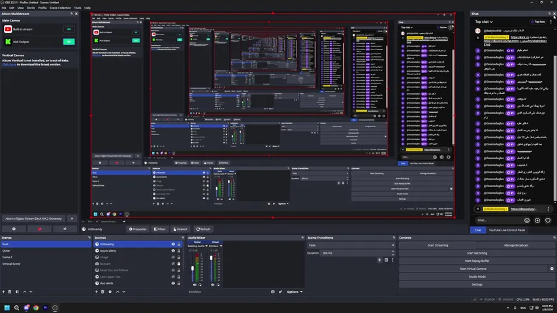Move scene up in Scenes list
557x313 pixels.
pos(25,291)
